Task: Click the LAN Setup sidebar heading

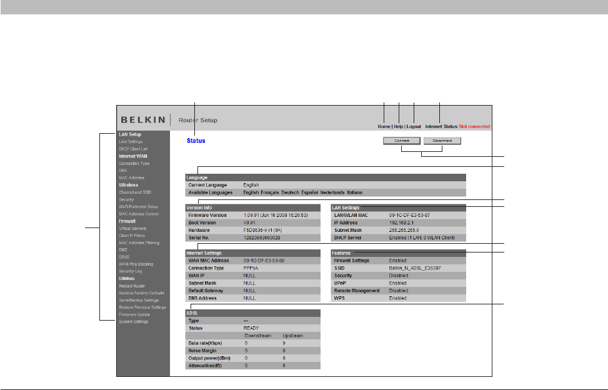Action: point(130,134)
